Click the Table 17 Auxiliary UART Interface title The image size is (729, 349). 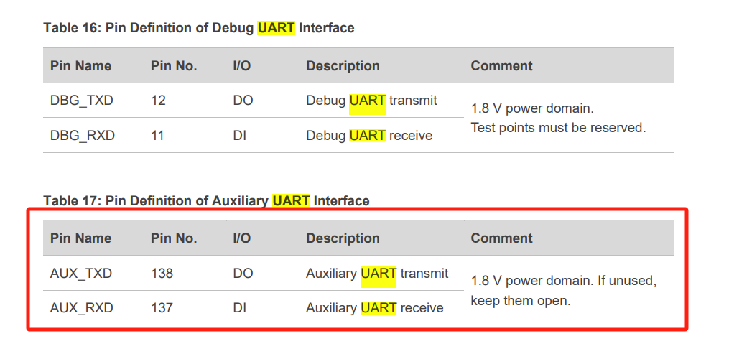coord(206,200)
